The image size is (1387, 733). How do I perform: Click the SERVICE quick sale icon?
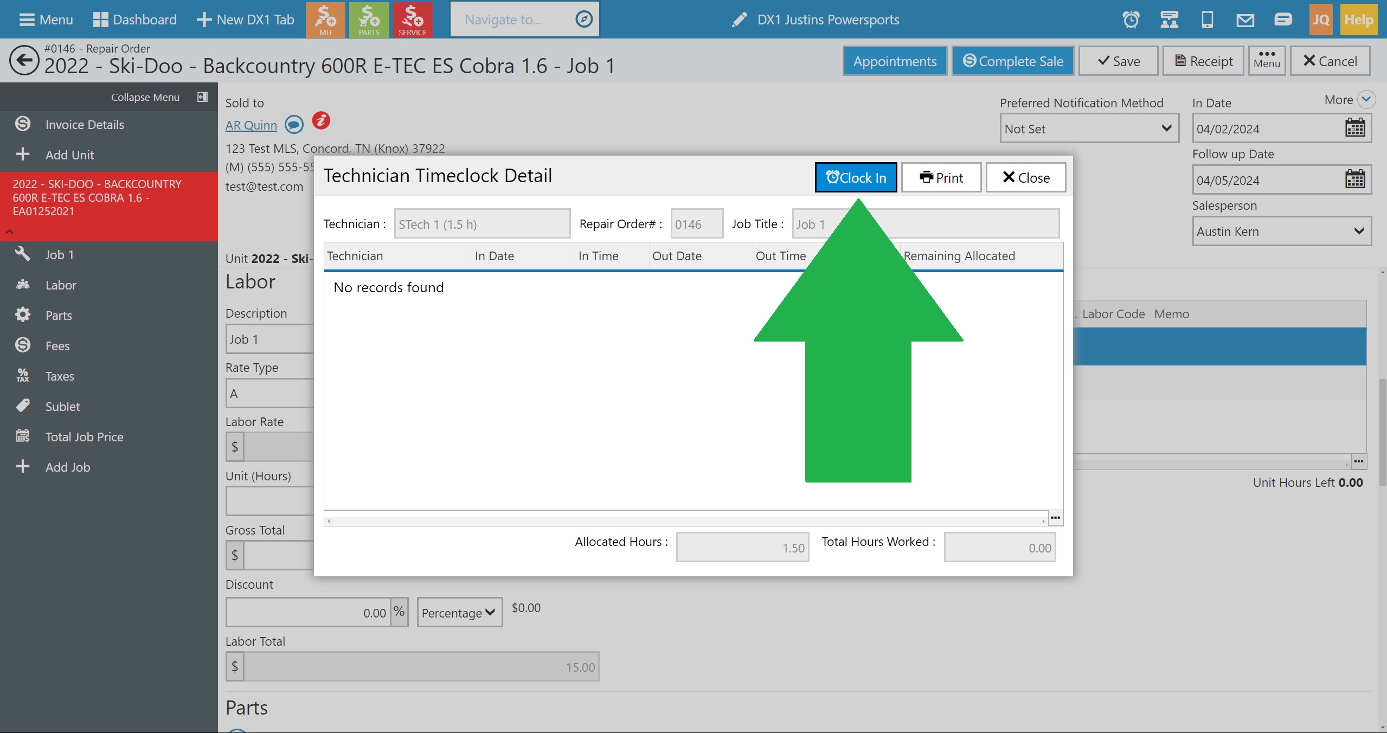[x=412, y=20]
